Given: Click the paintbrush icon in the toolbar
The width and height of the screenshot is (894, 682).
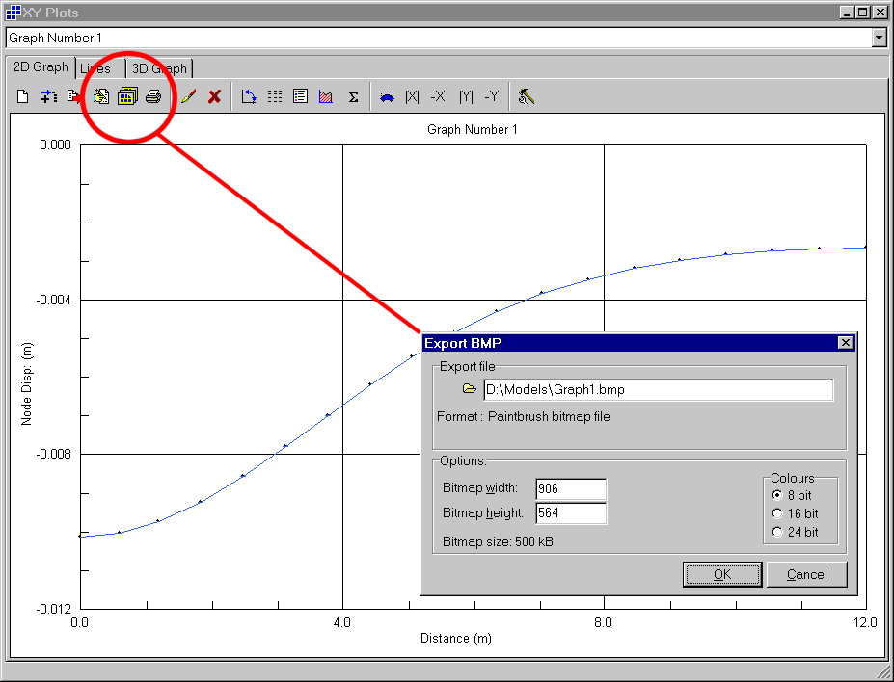Looking at the screenshot, I should click(x=189, y=96).
